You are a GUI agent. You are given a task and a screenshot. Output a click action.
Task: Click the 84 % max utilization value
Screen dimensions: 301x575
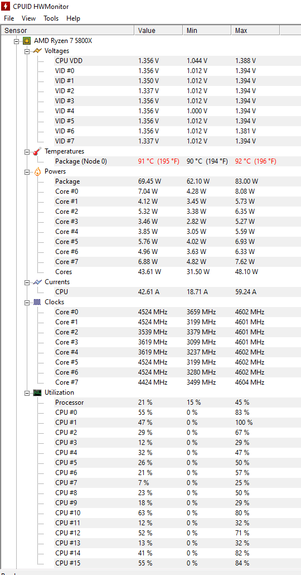[x=242, y=563]
